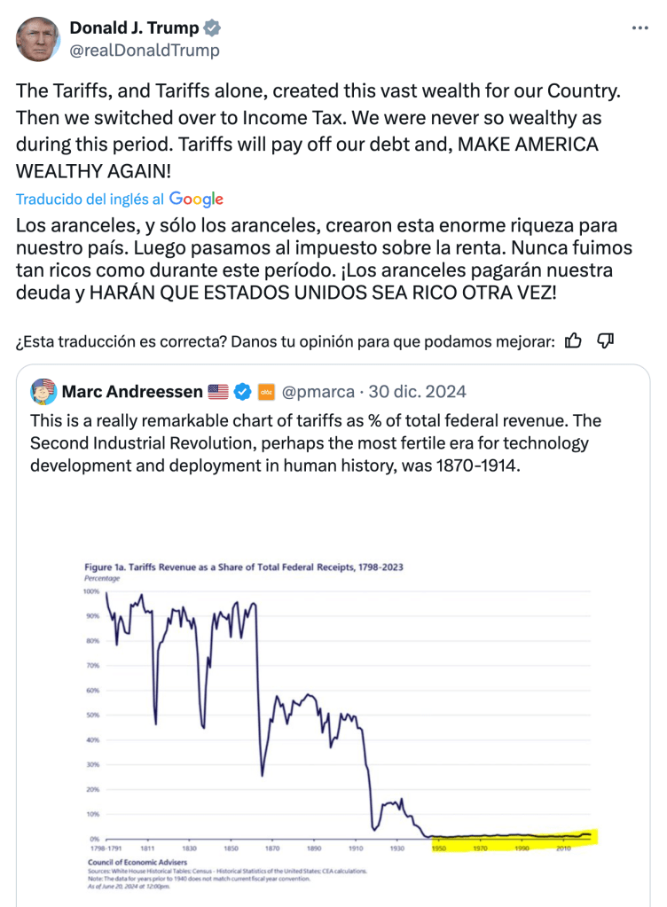
Task: Click Marc Andreessen's profile avatar
Action: click(43, 391)
